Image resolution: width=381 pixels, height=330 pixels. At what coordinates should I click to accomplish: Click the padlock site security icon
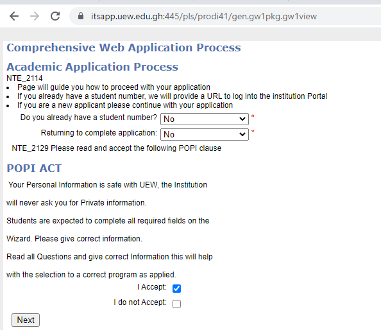pos(81,16)
